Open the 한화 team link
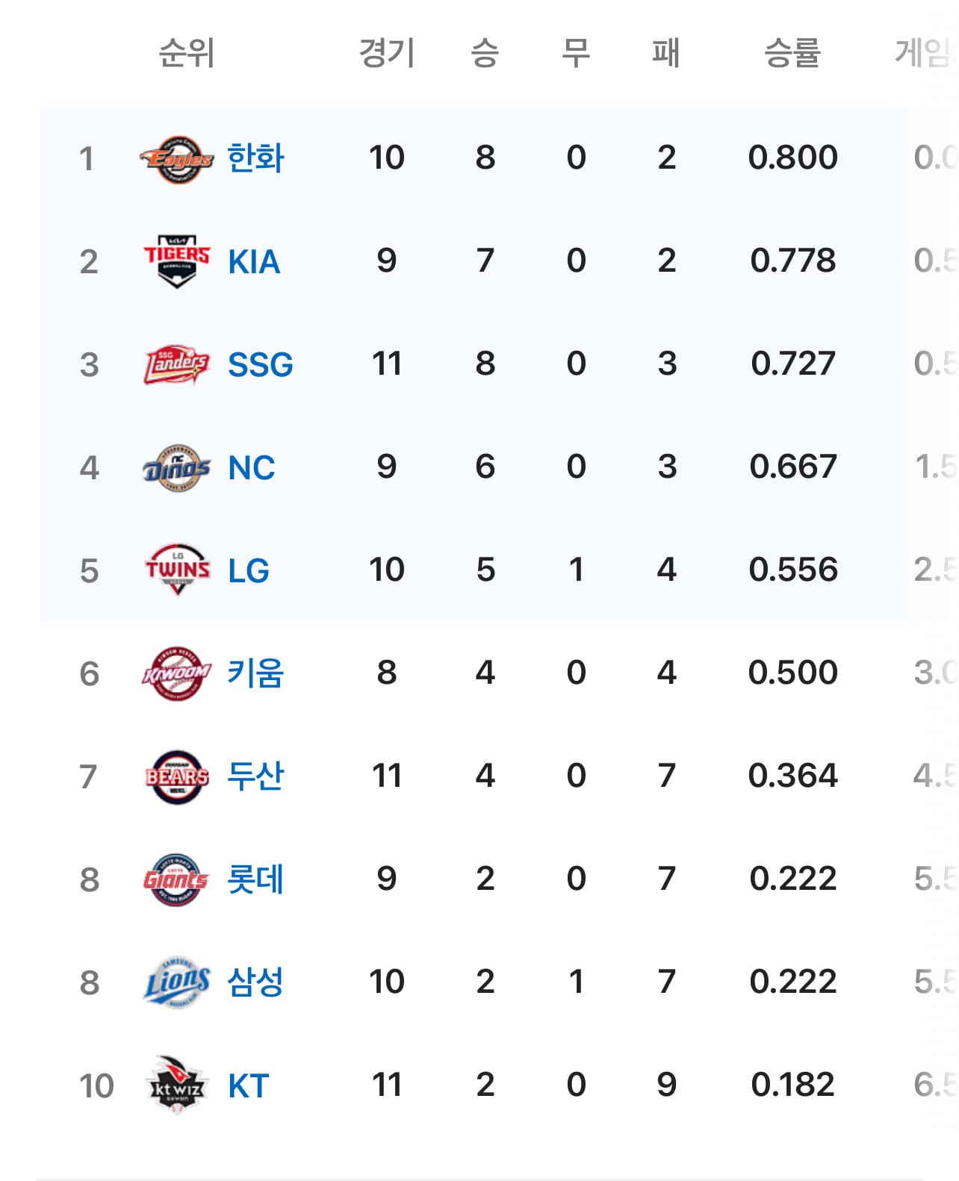Image resolution: width=959 pixels, height=1181 pixels. click(x=255, y=158)
